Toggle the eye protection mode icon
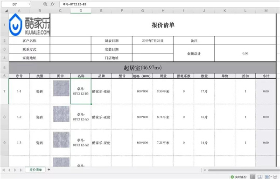Screen dimensions: 280x179 (275, 177)
